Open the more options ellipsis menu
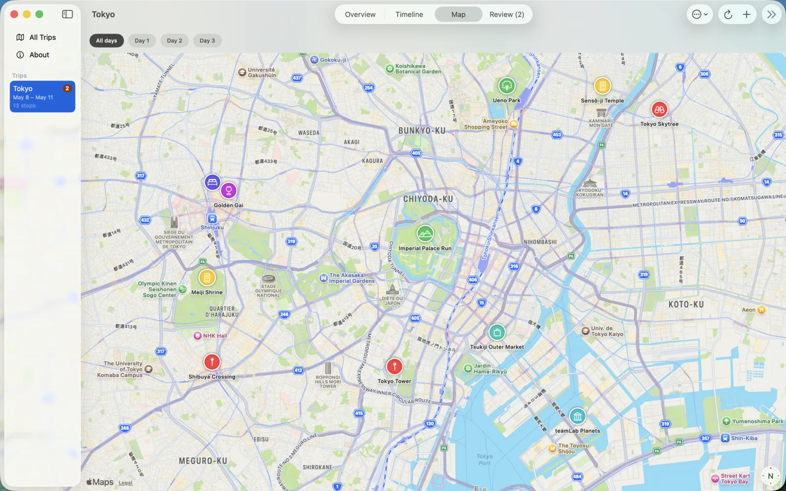 (x=700, y=14)
